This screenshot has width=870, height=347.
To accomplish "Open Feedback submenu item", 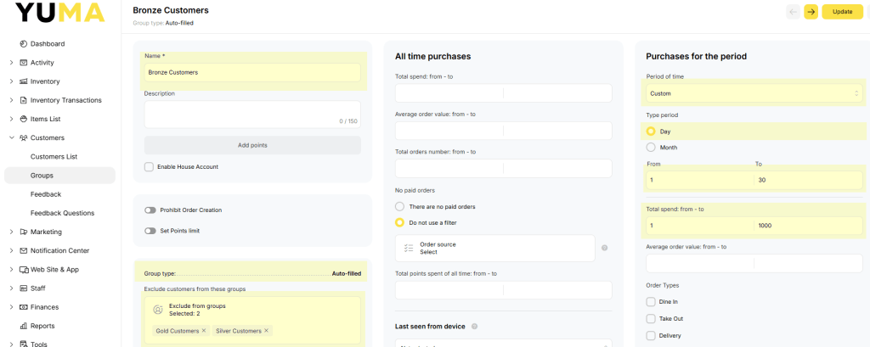I will (x=46, y=194).
